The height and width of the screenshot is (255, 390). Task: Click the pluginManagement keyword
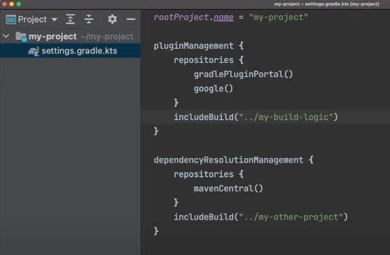click(x=194, y=46)
